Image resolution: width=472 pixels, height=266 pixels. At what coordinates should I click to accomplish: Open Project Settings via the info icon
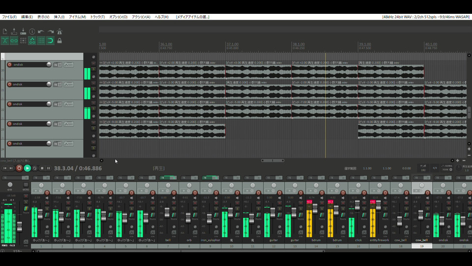(x=32, y=32)
